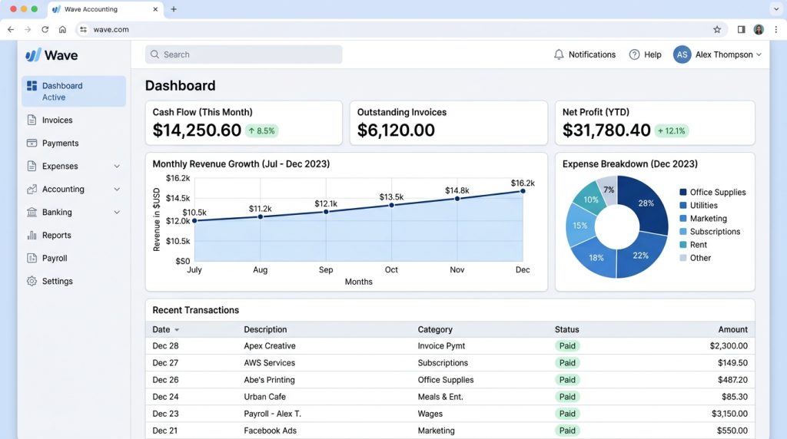787x439 pixels.
Task: Open the Alex Thompson account dropdown
Action: (x=717, y=54)
